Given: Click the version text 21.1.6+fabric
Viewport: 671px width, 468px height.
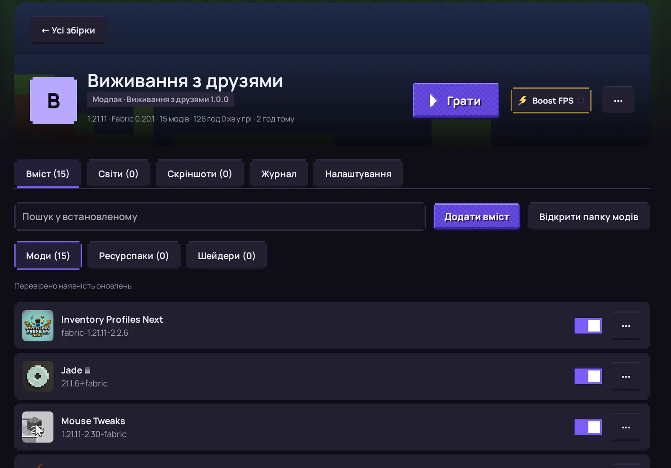Looking at the screenshot, I should point(84,383).
